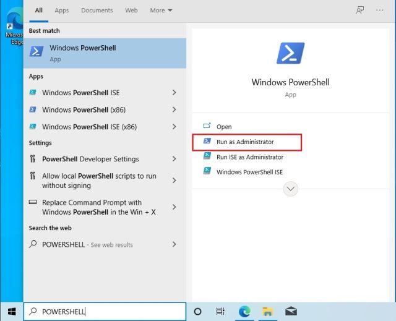Click the Run as Administrator icon
This screenshot has height=321, width=396.
tap(207, 141)
